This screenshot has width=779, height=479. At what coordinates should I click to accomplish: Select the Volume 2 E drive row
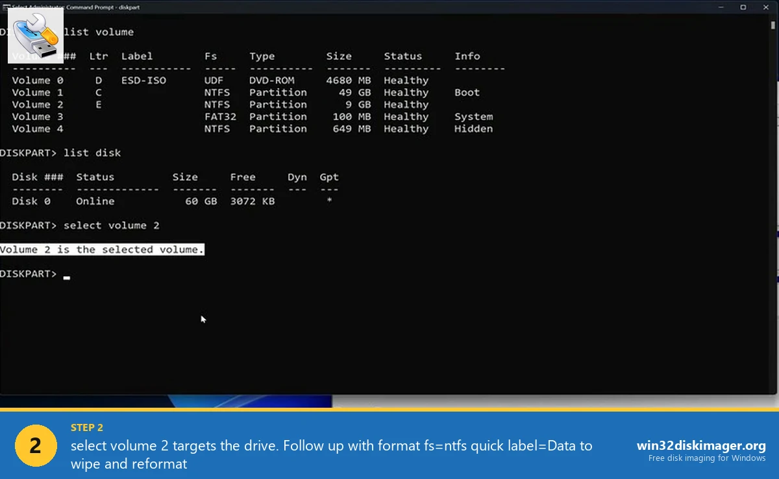coord(195,104)
